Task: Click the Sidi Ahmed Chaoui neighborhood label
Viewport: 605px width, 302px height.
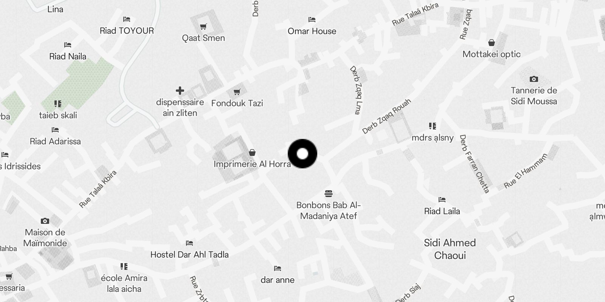Action: point(450,249)
